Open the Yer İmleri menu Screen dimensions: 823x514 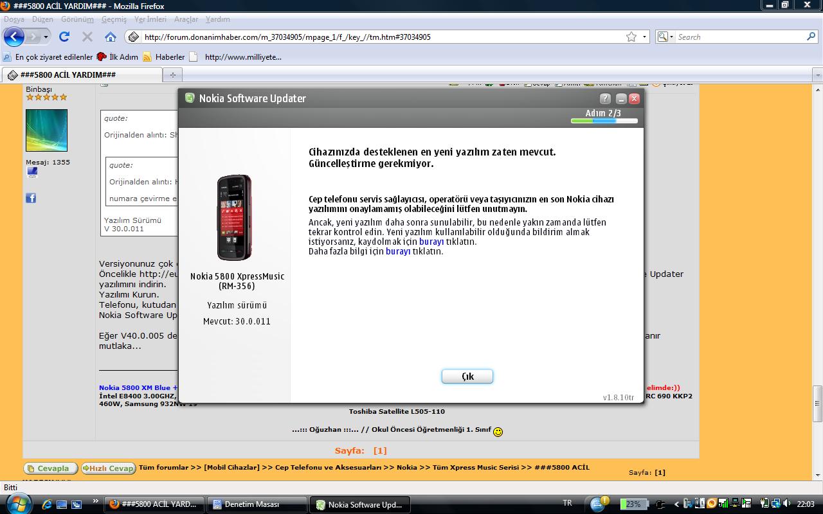(150, 19)
